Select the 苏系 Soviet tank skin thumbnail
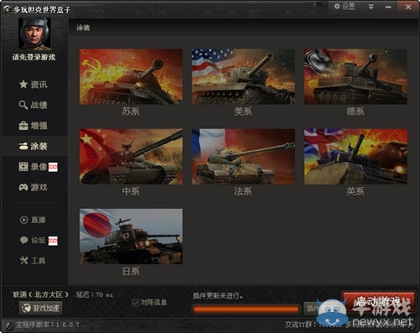The image size is (420, 333). (131, 77)
